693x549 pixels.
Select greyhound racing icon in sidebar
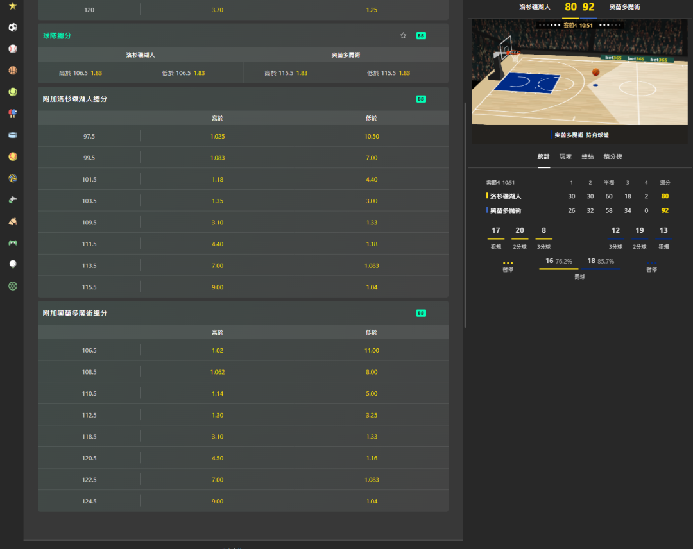tap(13, 199)
